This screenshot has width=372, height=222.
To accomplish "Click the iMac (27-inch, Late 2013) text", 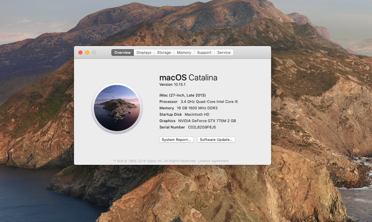I will (x=182, y=95).
